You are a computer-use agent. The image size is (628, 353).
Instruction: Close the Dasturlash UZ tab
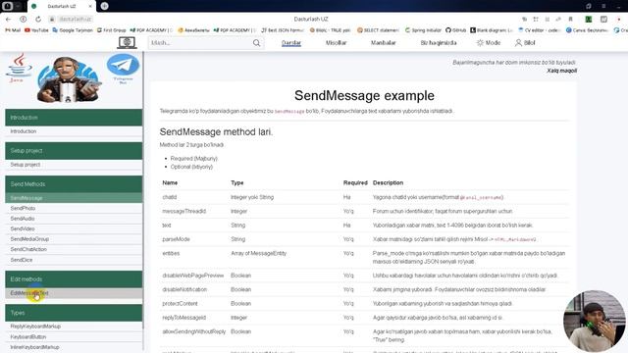point(89,6)
